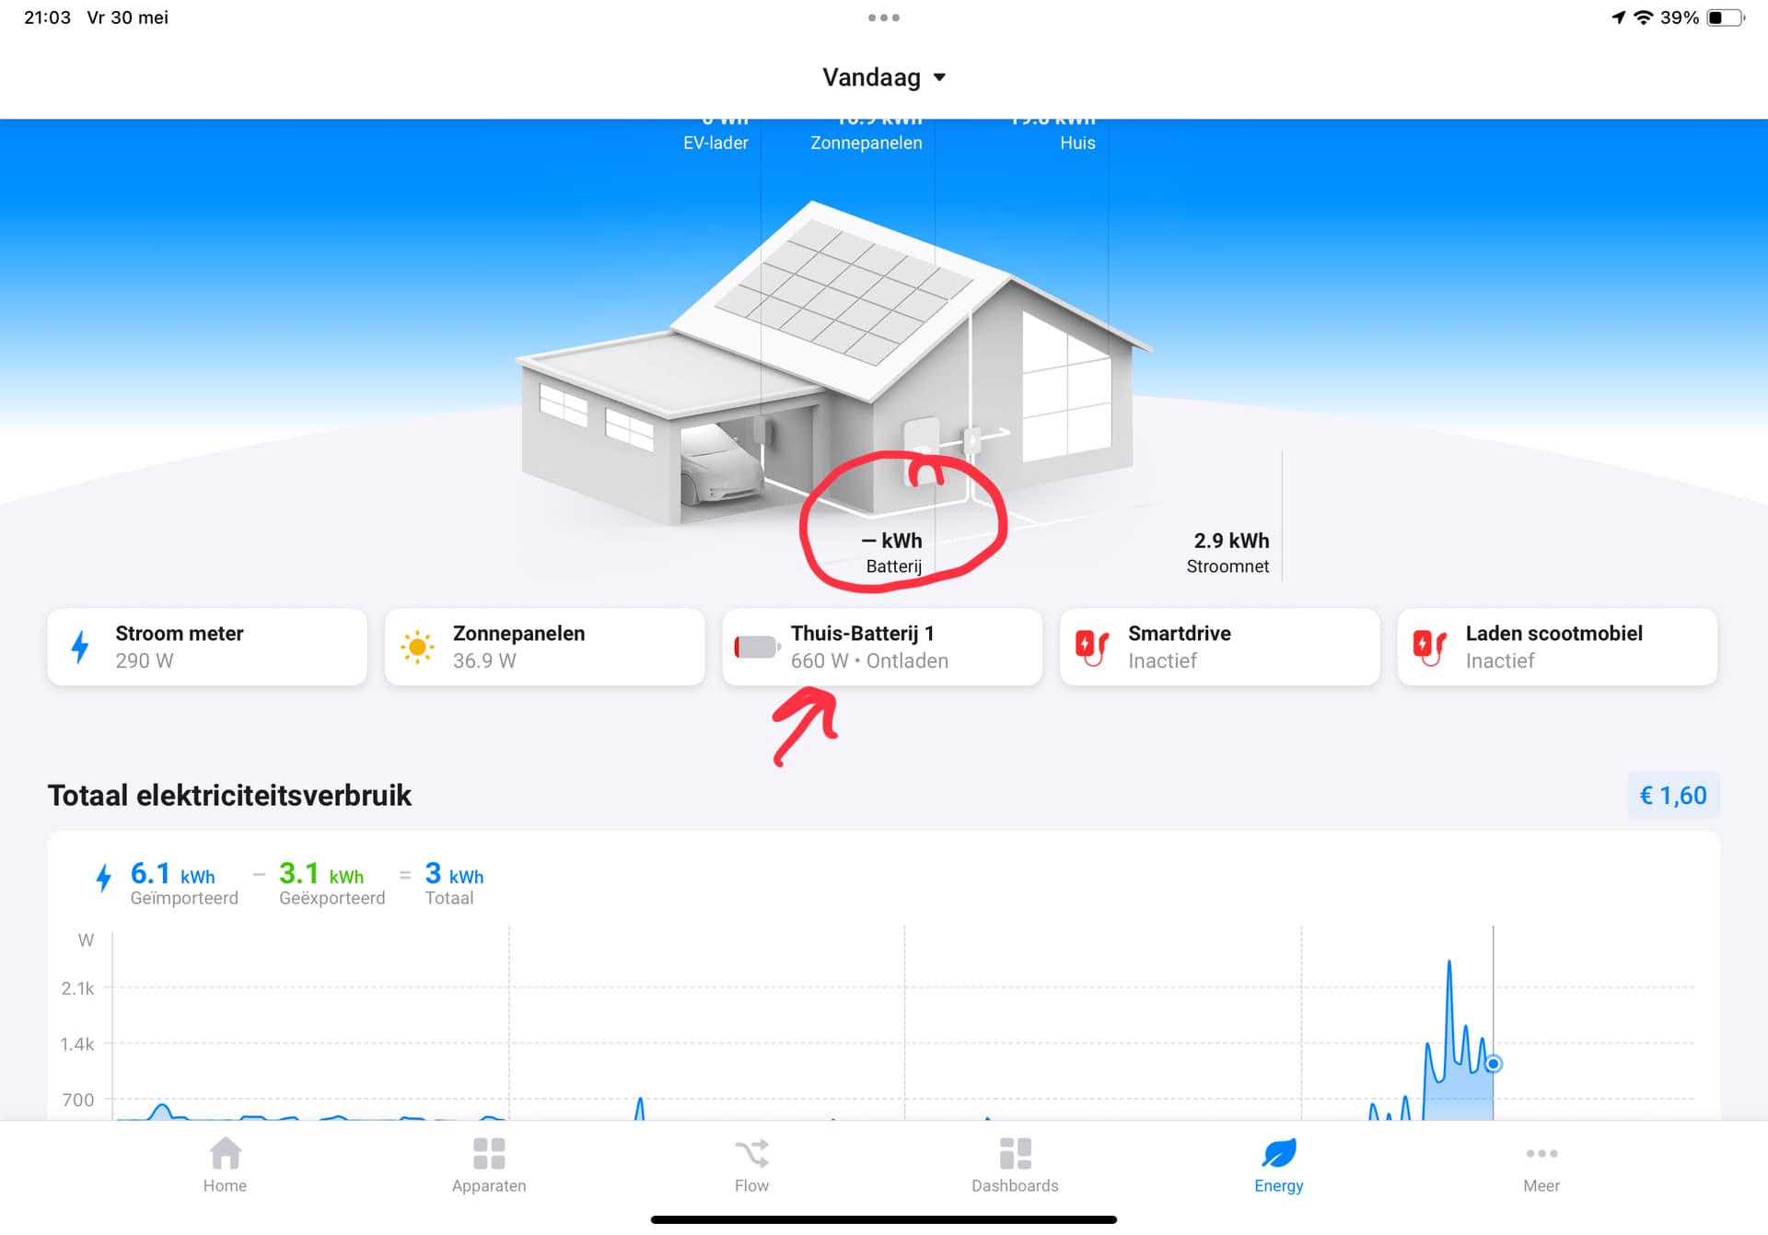
Task: Tap the Stroom meter lightning bolt icon
Action: pyautogui.click(x=81, y=647)
